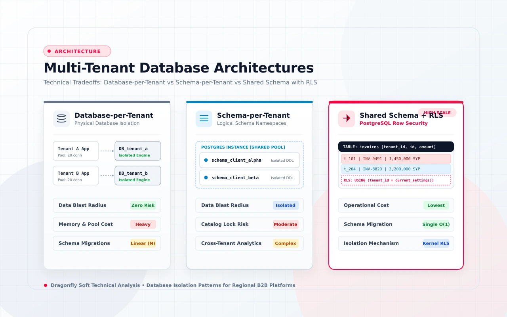
Task: Click the red arrow icon beside Shared Schema + RLS
Action: click(347, 119)
